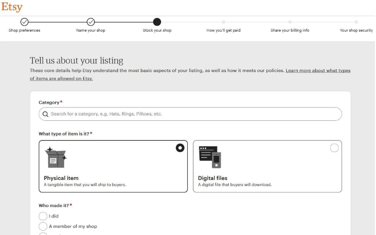Choose the 'I did' radio option

click(43, 216)
